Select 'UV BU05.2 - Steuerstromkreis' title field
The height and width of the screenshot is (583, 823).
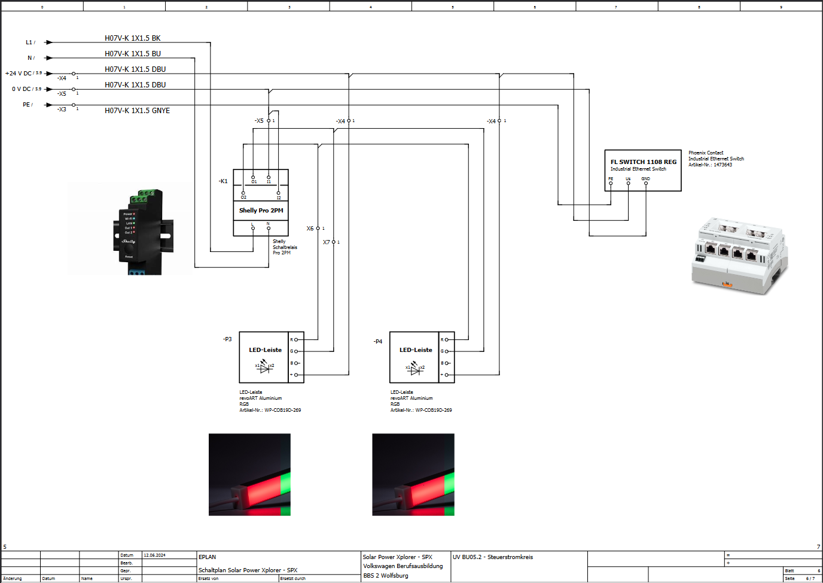click(492, 557)
